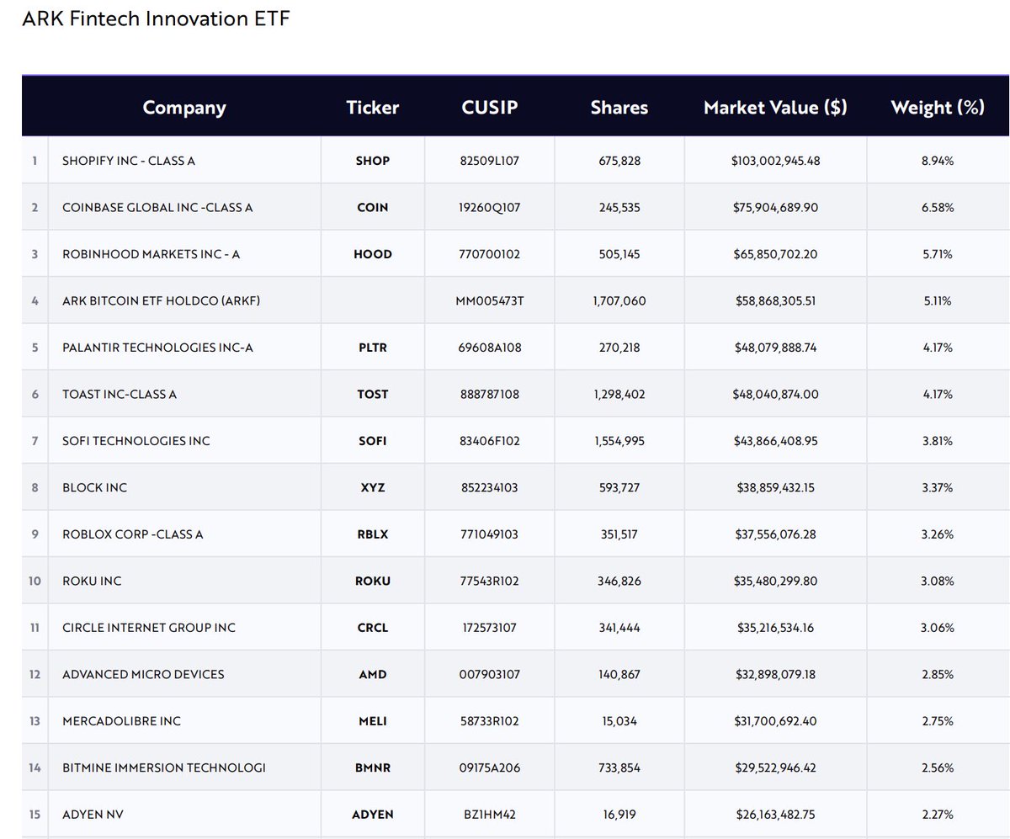The width and height of the screenshot is (1010, 839).
Task: Click CUSIP BZ1HM42
Action: pyautogui.click(x=490, y=815)
